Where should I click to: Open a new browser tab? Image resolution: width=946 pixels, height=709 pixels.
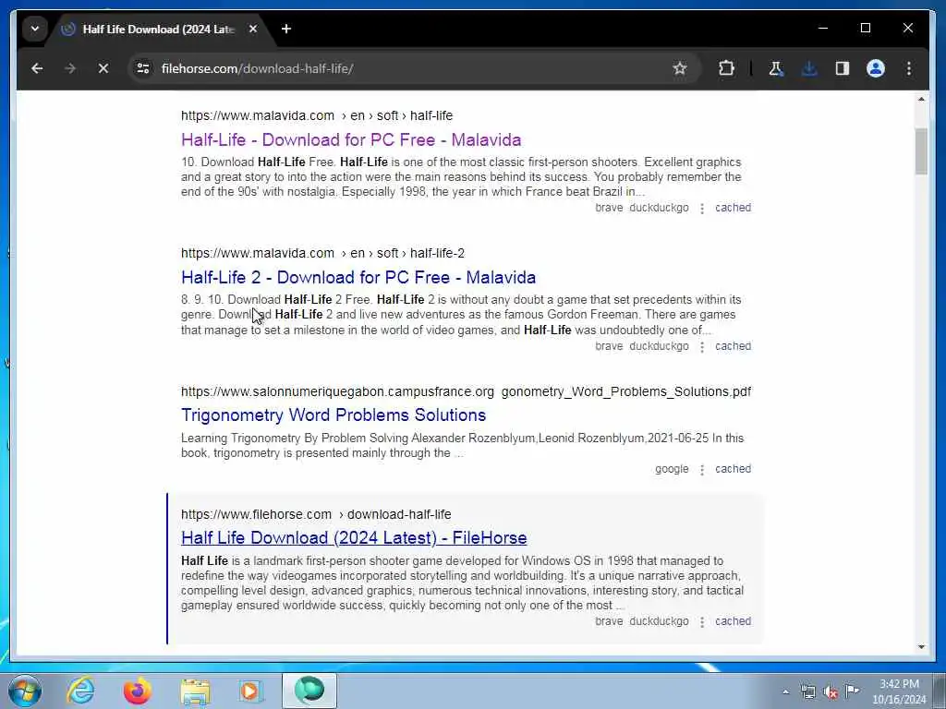coord(286,29)
